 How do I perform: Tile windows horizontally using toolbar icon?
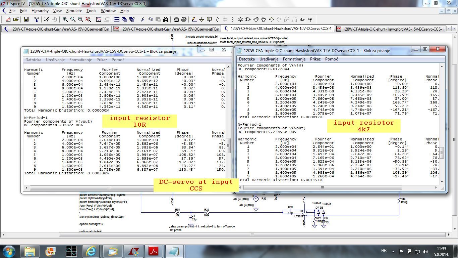pos(116,19)
